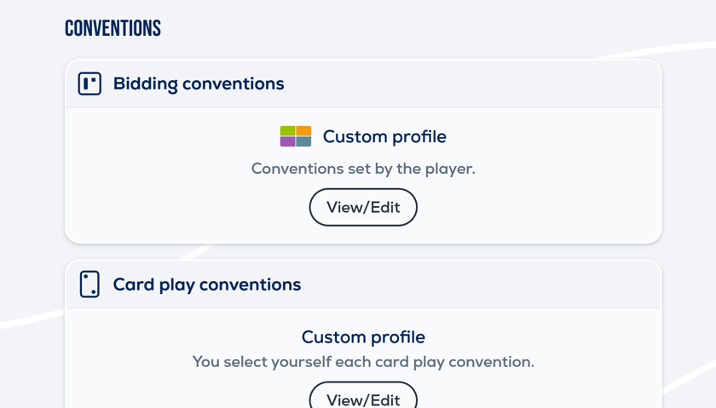The width and height of the screenshot is (716, 408).
Task: Open View/Edit for Bidding conventions
Action: point(363,208)
